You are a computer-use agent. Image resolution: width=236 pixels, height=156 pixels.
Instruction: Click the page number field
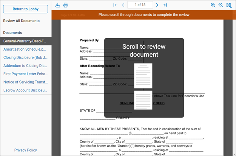point(140,5)
